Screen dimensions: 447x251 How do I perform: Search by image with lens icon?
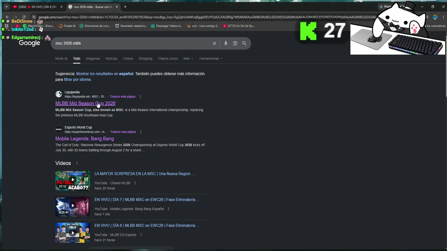[235, 43]
